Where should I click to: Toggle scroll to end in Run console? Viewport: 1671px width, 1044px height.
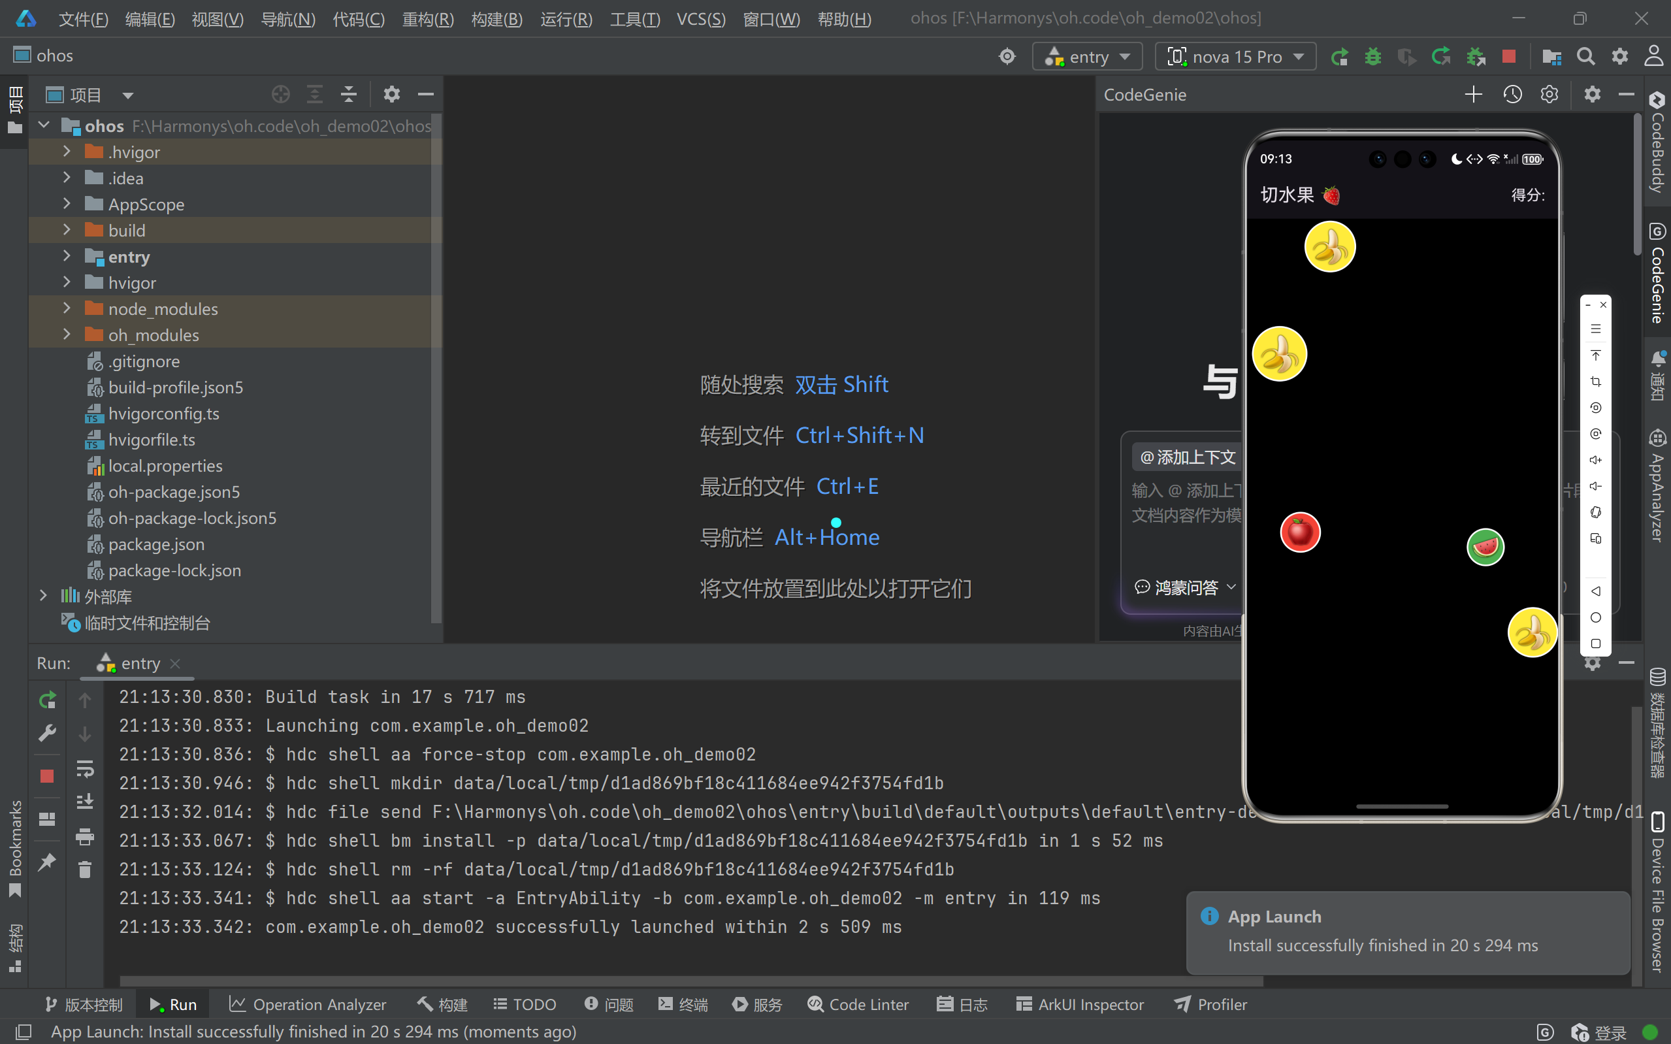[85, 802]
